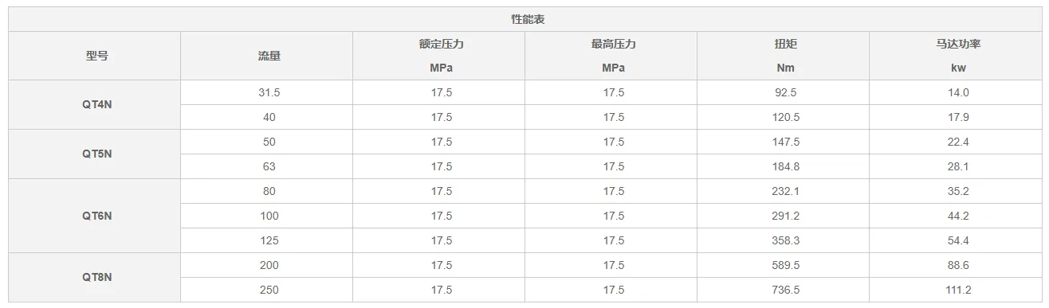Select the motor power value 14.0
The width and height of the screenshot is (1049, 308).
957,92
